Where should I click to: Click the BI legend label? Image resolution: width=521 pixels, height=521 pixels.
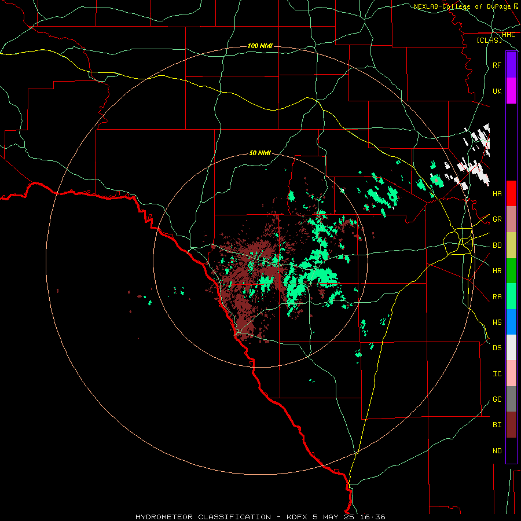pos(497,425)
